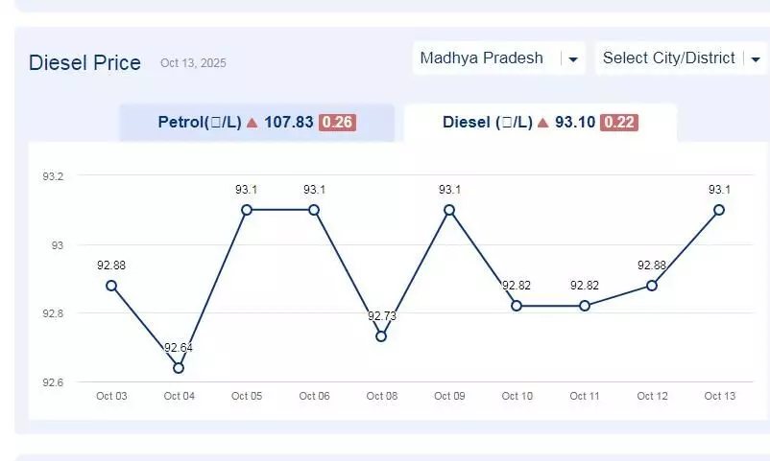Click the 0.22 diesel change badge
The width and height of the screenshot is (770, 461).
[619, 123]
